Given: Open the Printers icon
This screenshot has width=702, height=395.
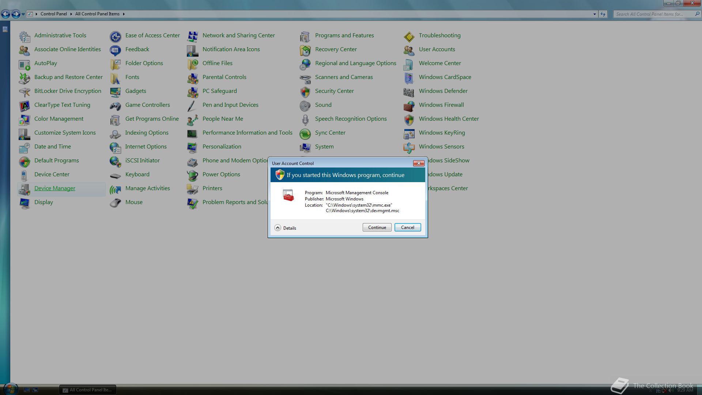Looking at the screenshot, I should click(193, 189).
